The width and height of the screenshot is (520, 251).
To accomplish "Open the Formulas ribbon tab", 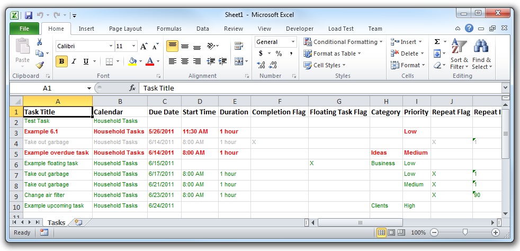I will (x=169, y=29).
